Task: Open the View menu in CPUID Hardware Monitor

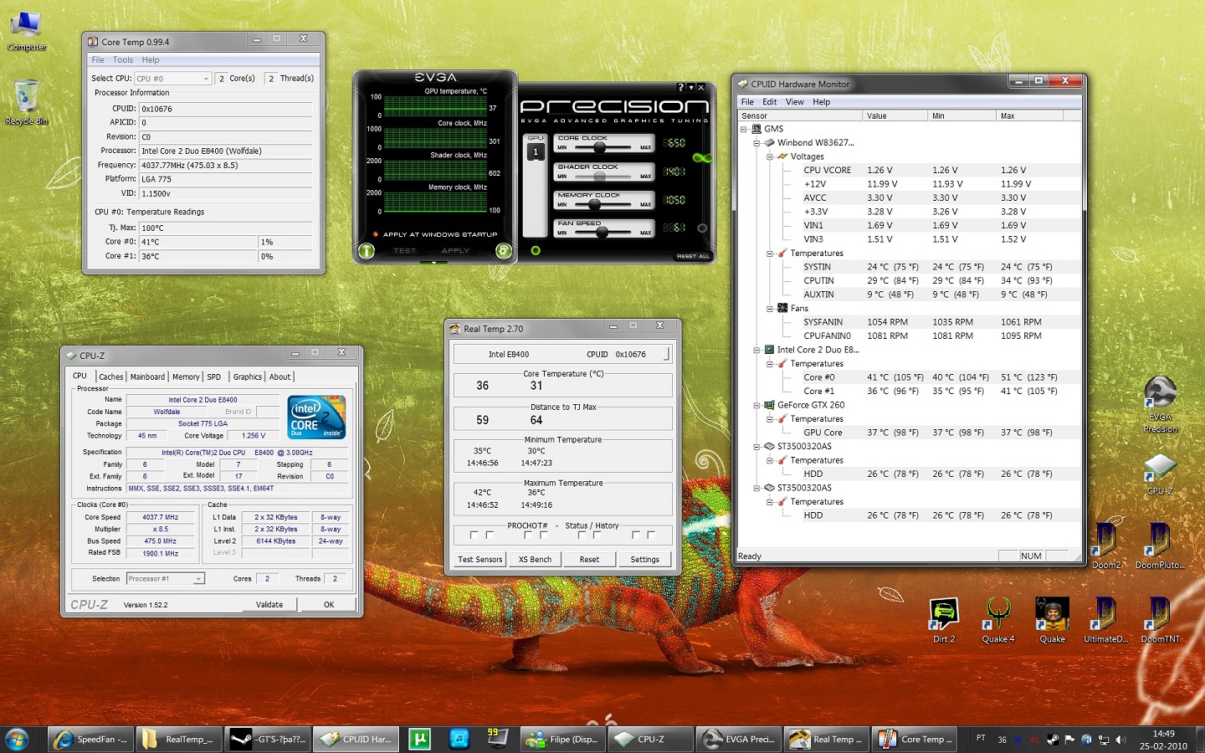Action: [x=794, y=101]
